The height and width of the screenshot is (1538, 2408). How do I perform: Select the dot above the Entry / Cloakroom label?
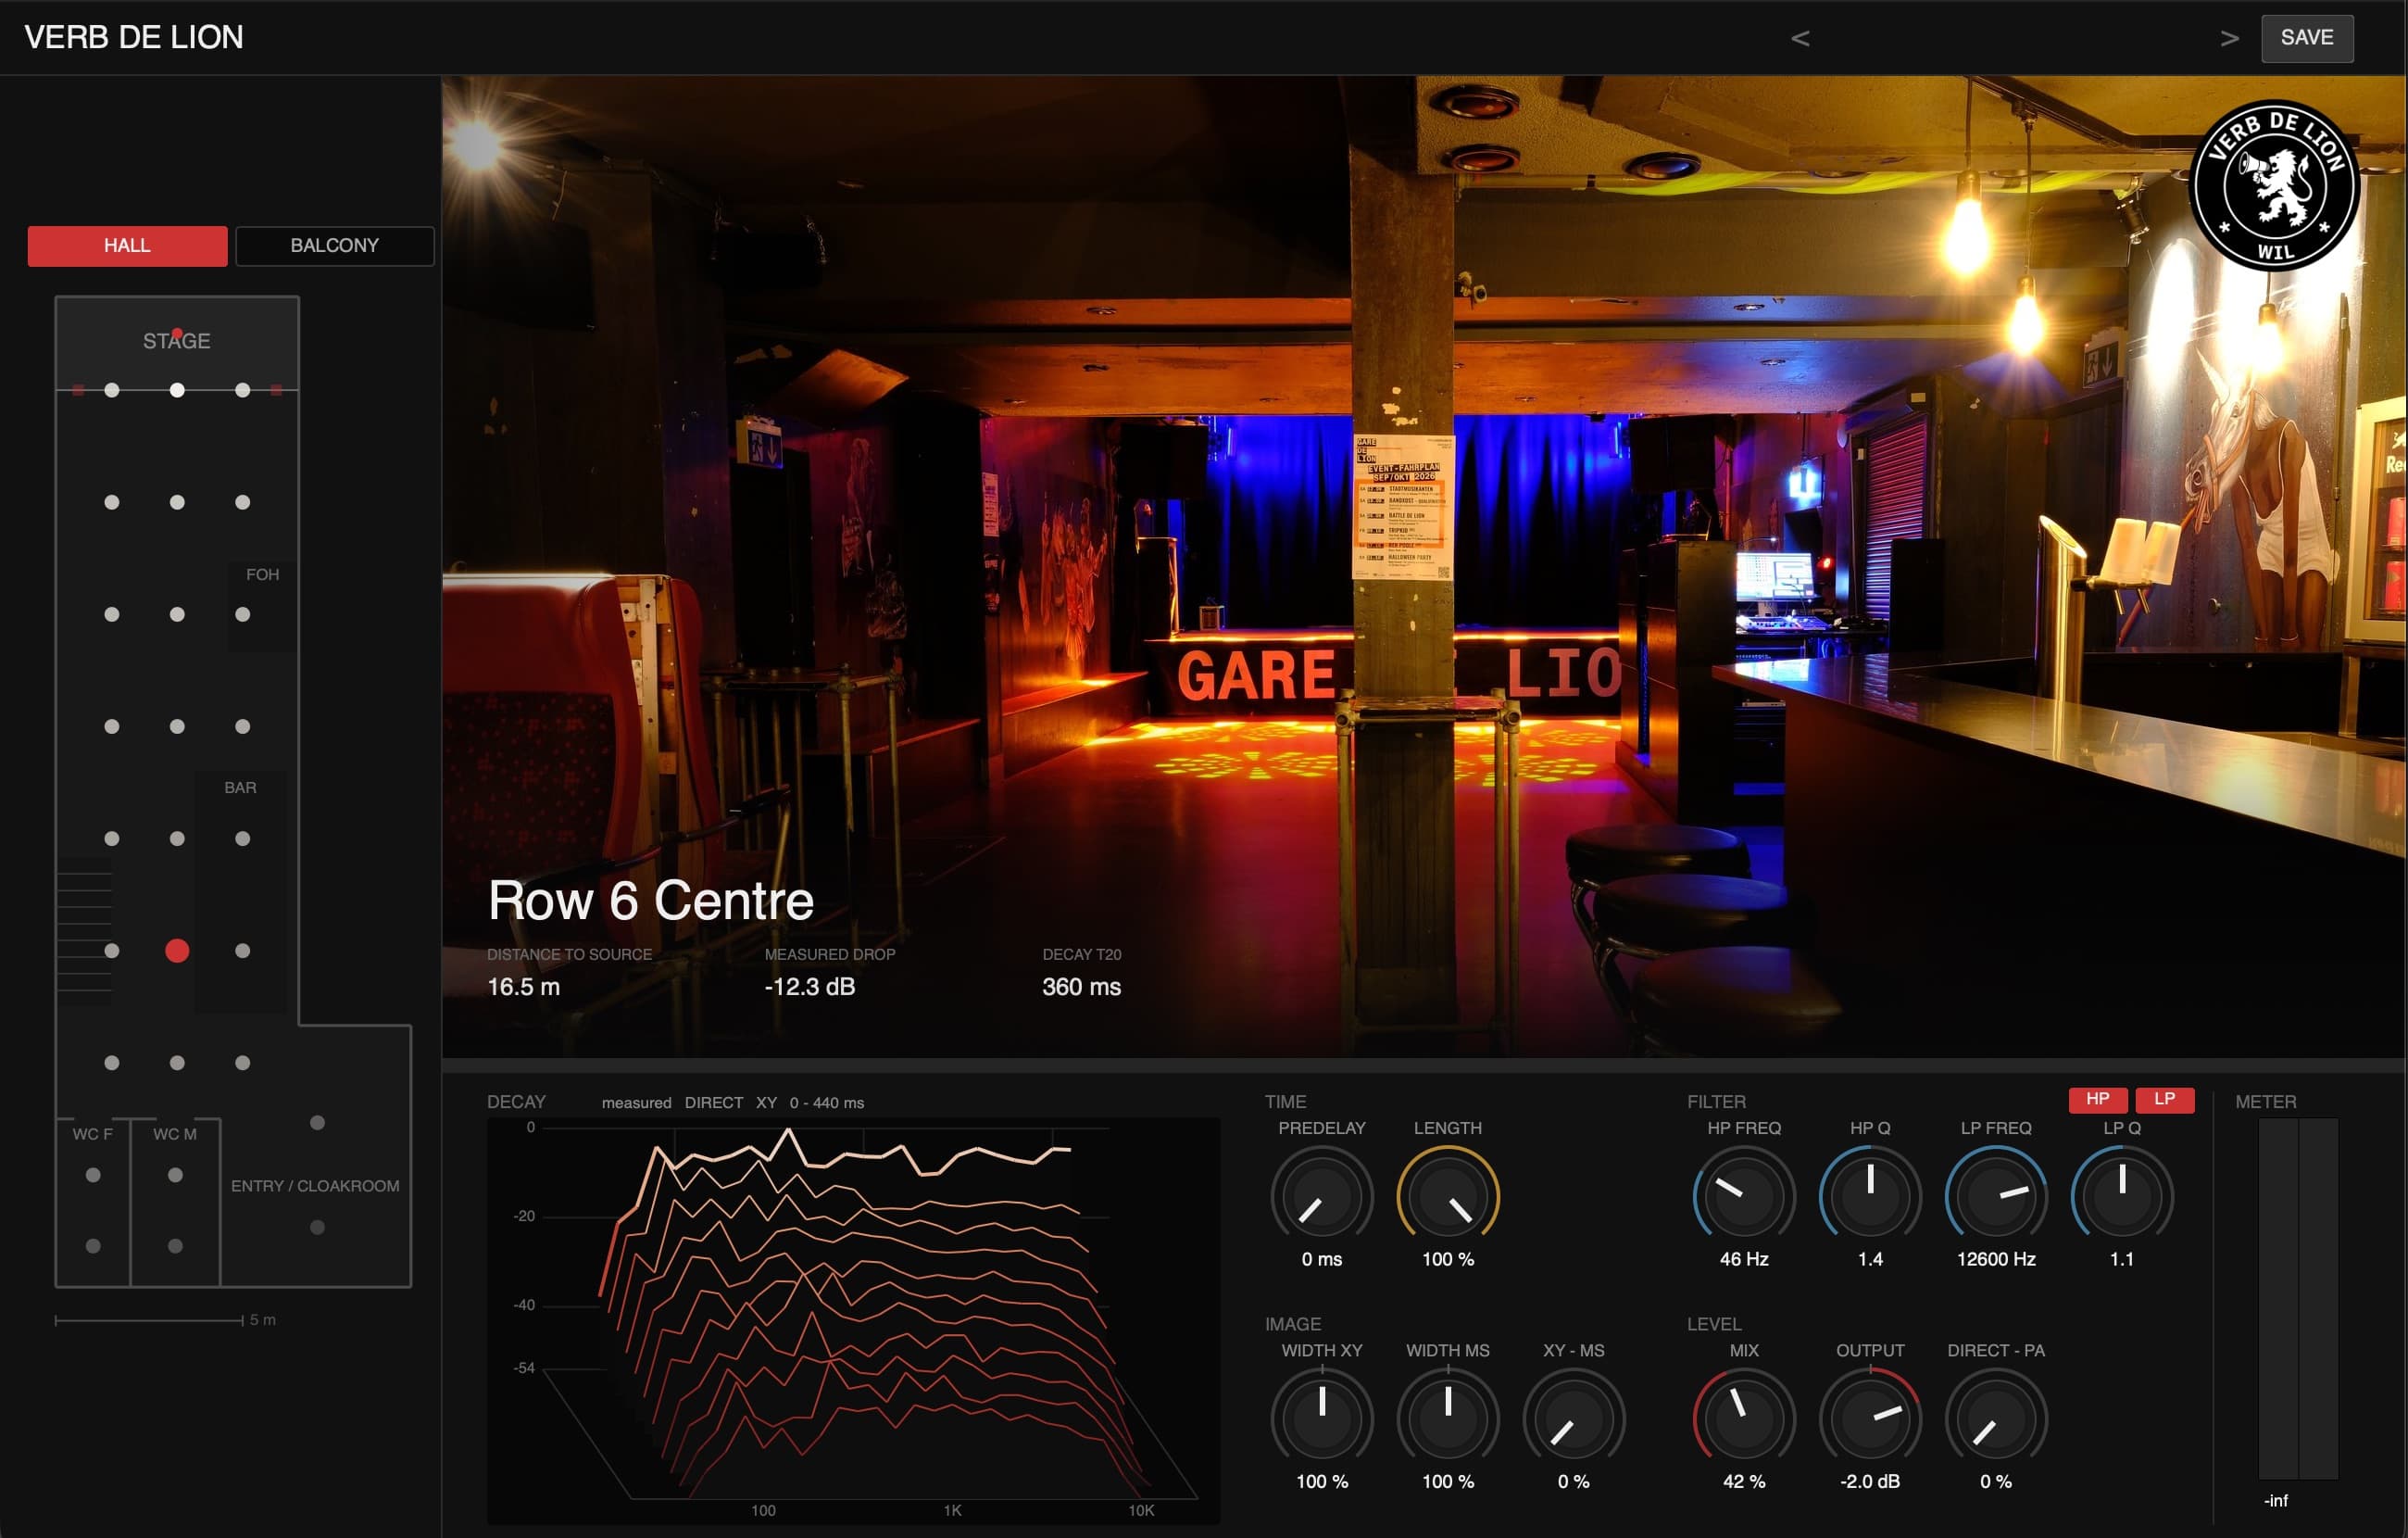[x=317, y=1123]
